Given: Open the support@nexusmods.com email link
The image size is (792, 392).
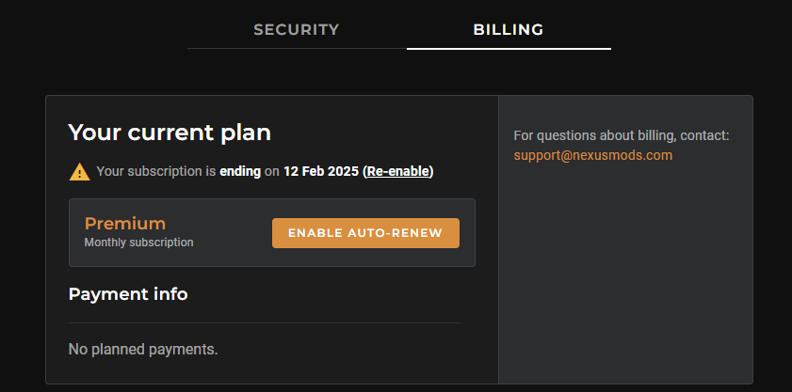Looking at the screenshot, I should [x=593, y=155].
